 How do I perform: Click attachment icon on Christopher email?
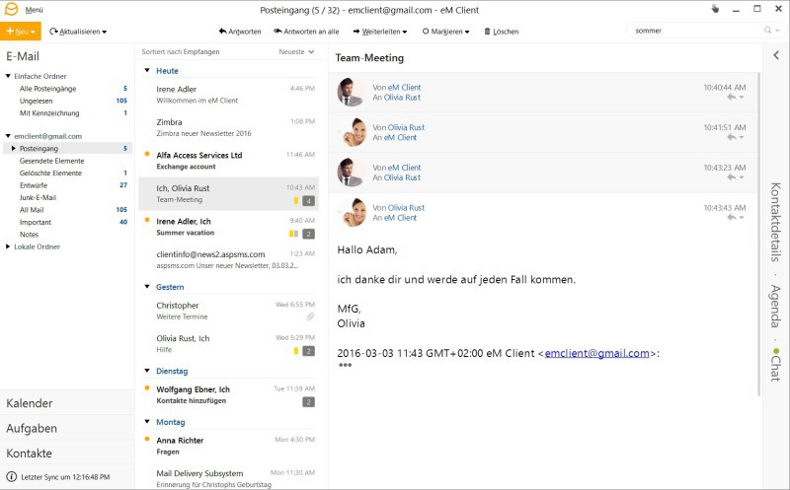310,316
